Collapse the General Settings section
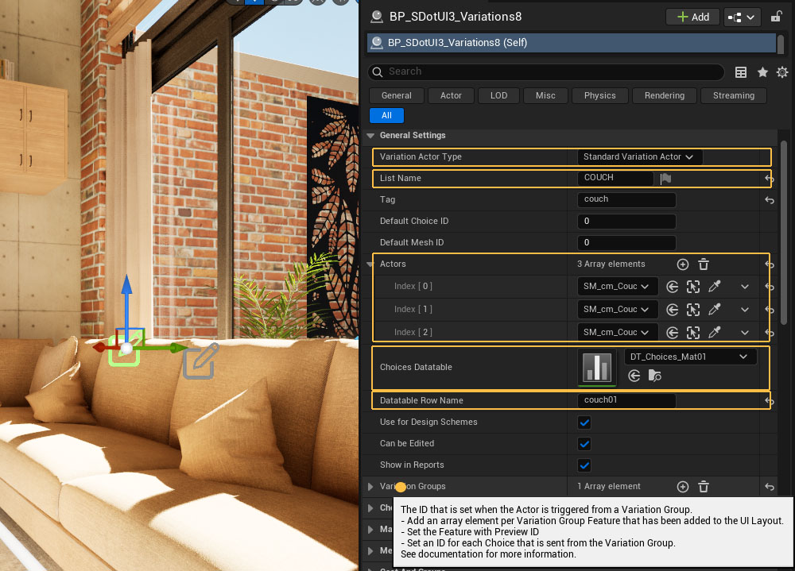795x571 pixels. pos(371,136)
